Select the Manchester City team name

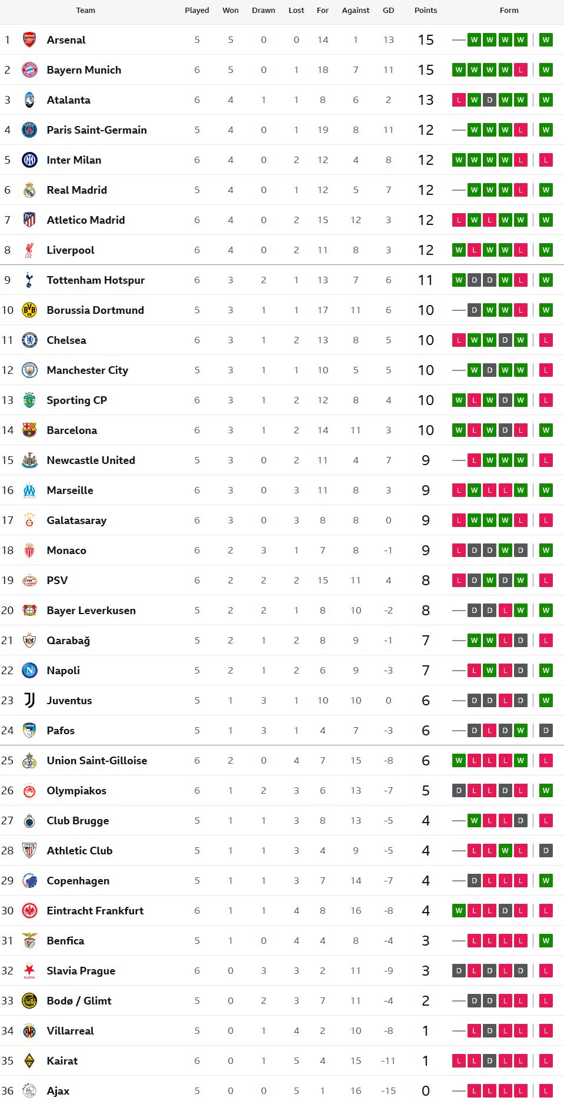pyautogui.click(x=88, y=370)
